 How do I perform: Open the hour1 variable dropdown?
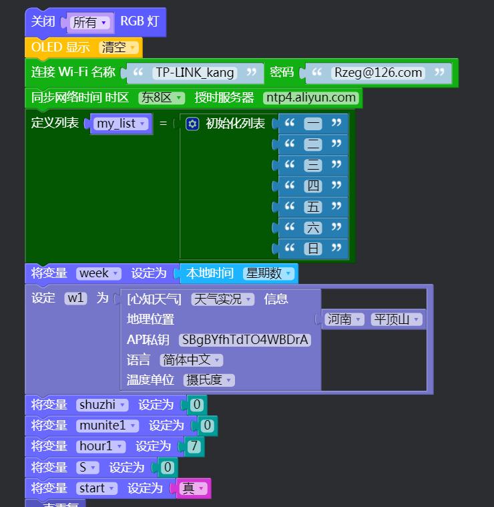click(101, 446)
